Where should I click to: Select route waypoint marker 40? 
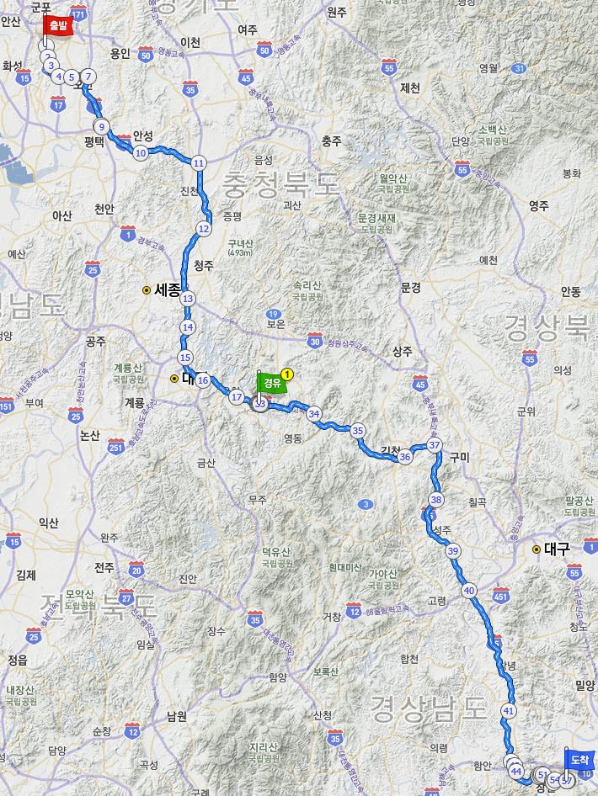point(469,591)
